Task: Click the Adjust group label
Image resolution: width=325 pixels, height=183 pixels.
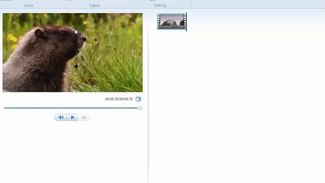Action: coord(94,6)
